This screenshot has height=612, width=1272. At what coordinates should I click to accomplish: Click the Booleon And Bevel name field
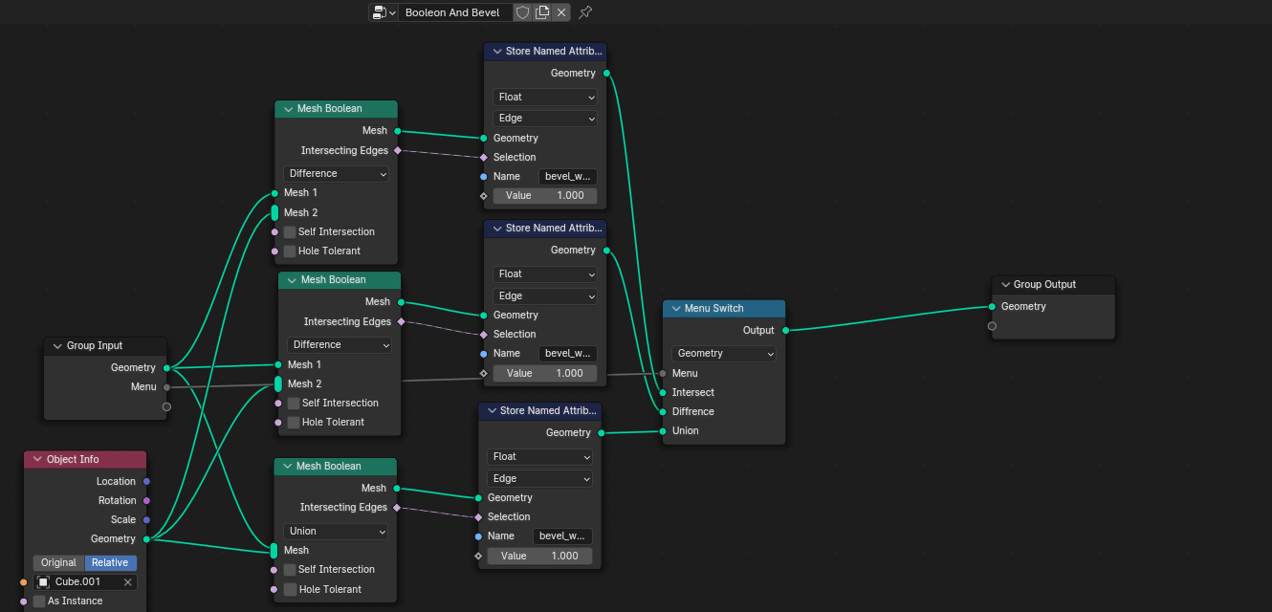(456, 12)
